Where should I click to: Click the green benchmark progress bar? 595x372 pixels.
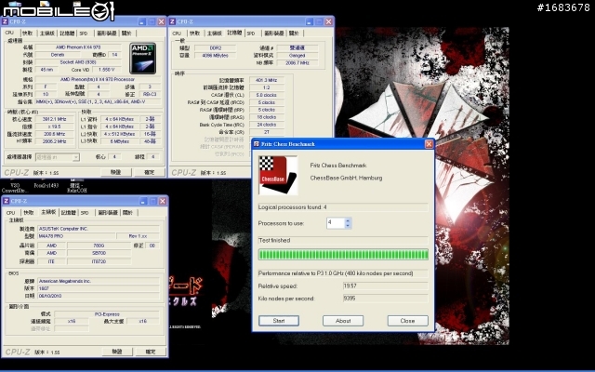(343, 254)
